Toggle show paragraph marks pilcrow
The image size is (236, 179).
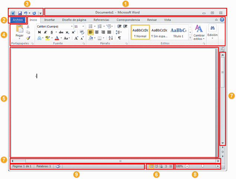119,38
